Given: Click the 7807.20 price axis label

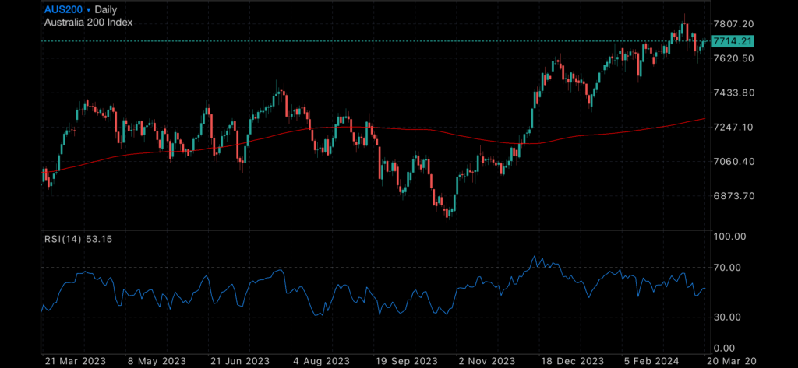Looking at the screenshot, I should click(734, 24).
